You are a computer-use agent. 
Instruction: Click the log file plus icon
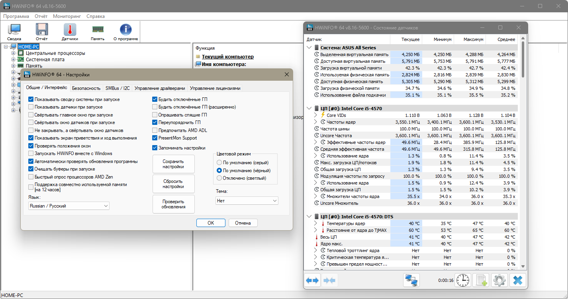point(481,280)
